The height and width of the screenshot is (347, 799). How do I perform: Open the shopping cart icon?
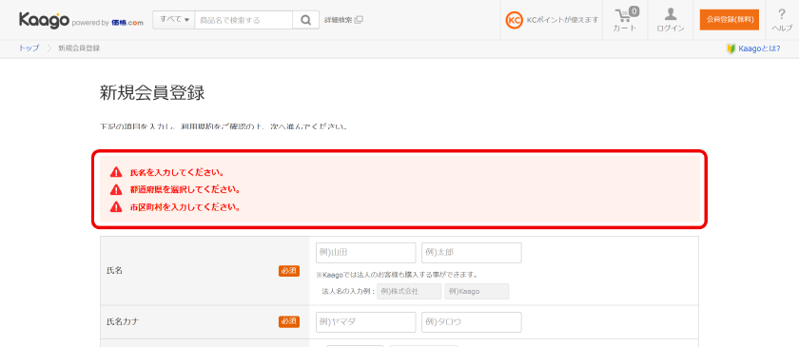(623, 15)
